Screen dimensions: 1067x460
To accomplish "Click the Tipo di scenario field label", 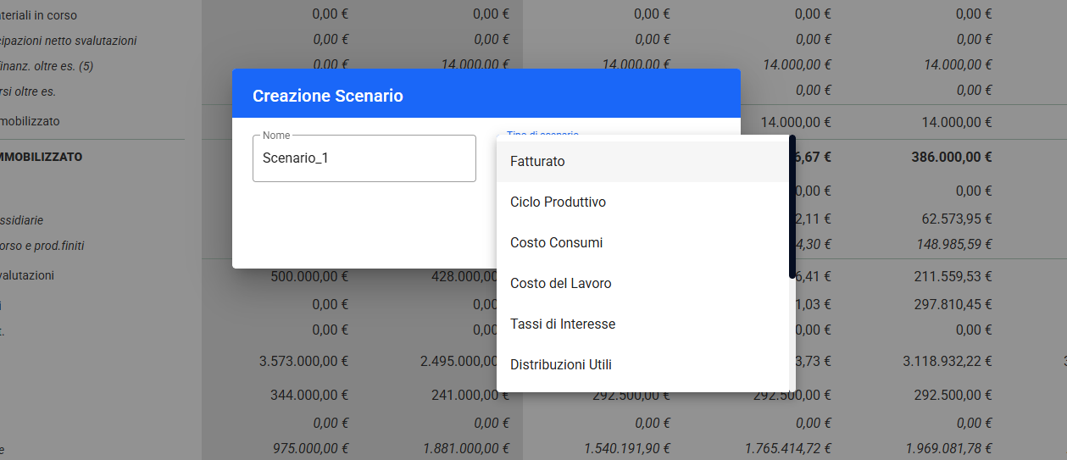I will click(x=542, y=134).
